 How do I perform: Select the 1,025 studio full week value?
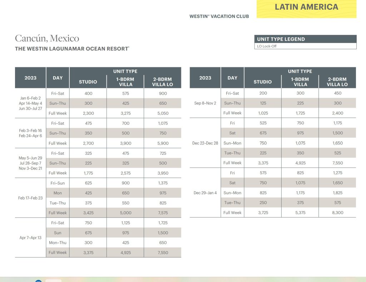263,113
